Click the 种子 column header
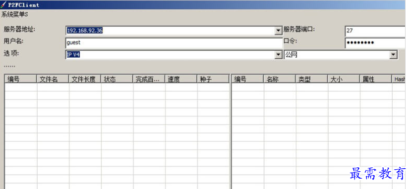Viewport: 410px width, 189px height. tap(213, 79)
